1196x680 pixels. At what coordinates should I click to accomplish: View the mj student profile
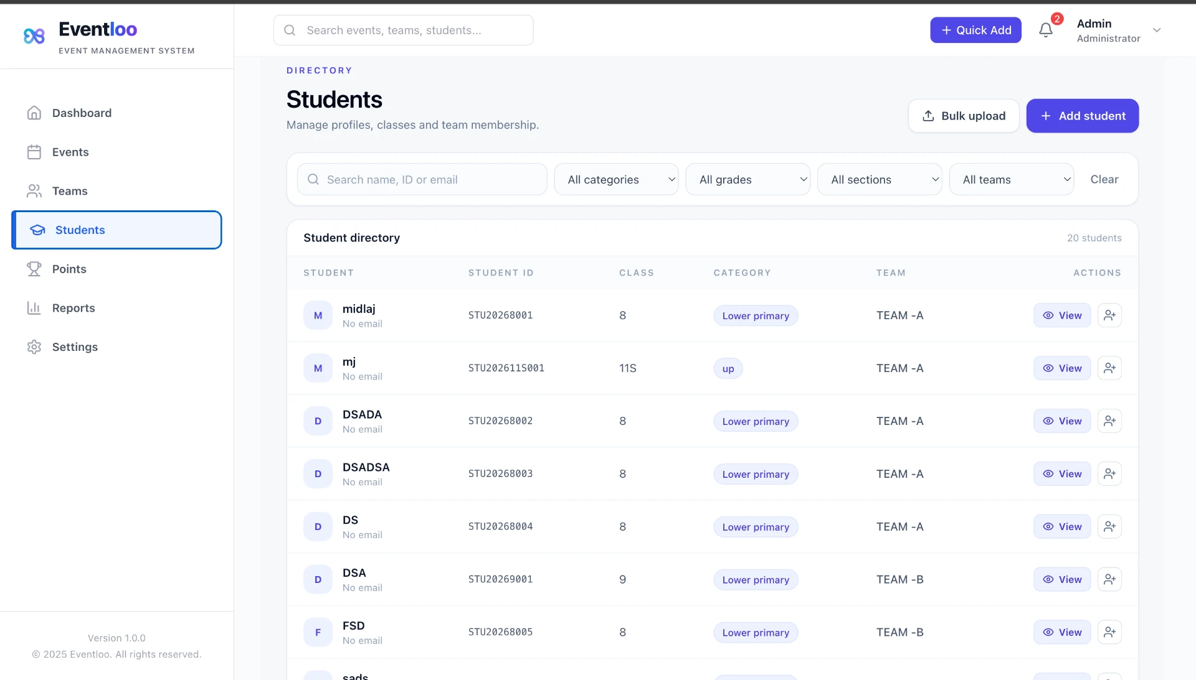click(x=1062, y=368)
